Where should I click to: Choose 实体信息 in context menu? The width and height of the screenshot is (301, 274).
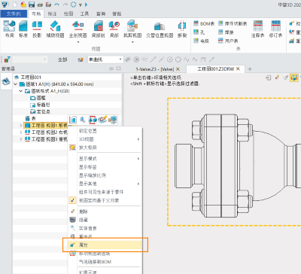click(105, 228)
